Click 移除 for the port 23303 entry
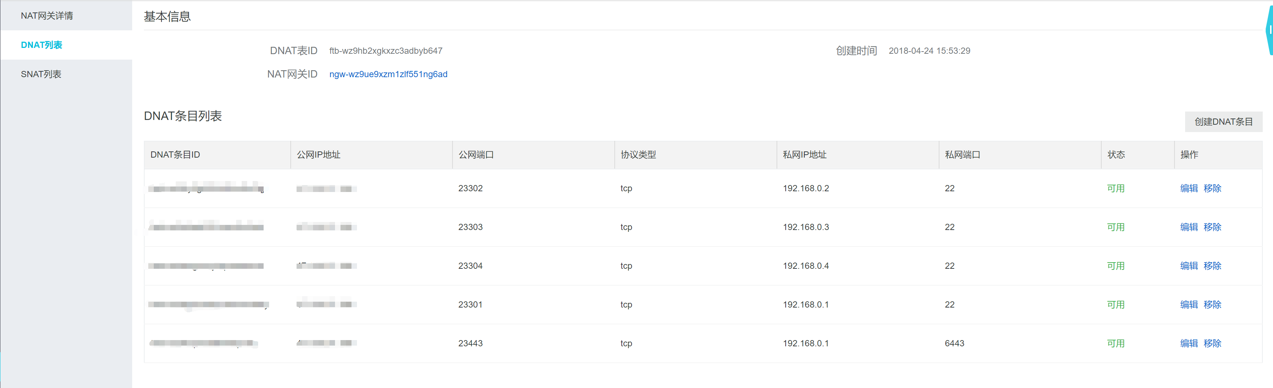The width and height of the screenshot is (1273, 388). [1212, 227]
